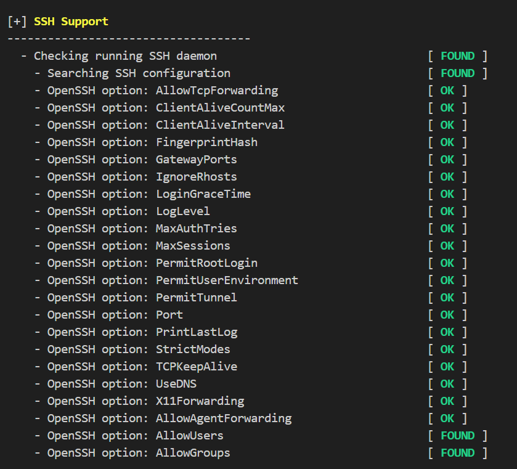Click the [+] marker before SSH Support

[x=17, y=22]
